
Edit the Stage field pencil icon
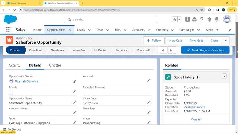pos(149,122)
